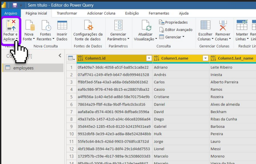
Task: Click id cell starting with 0fa409a7
Action: [x=114, y=67]
